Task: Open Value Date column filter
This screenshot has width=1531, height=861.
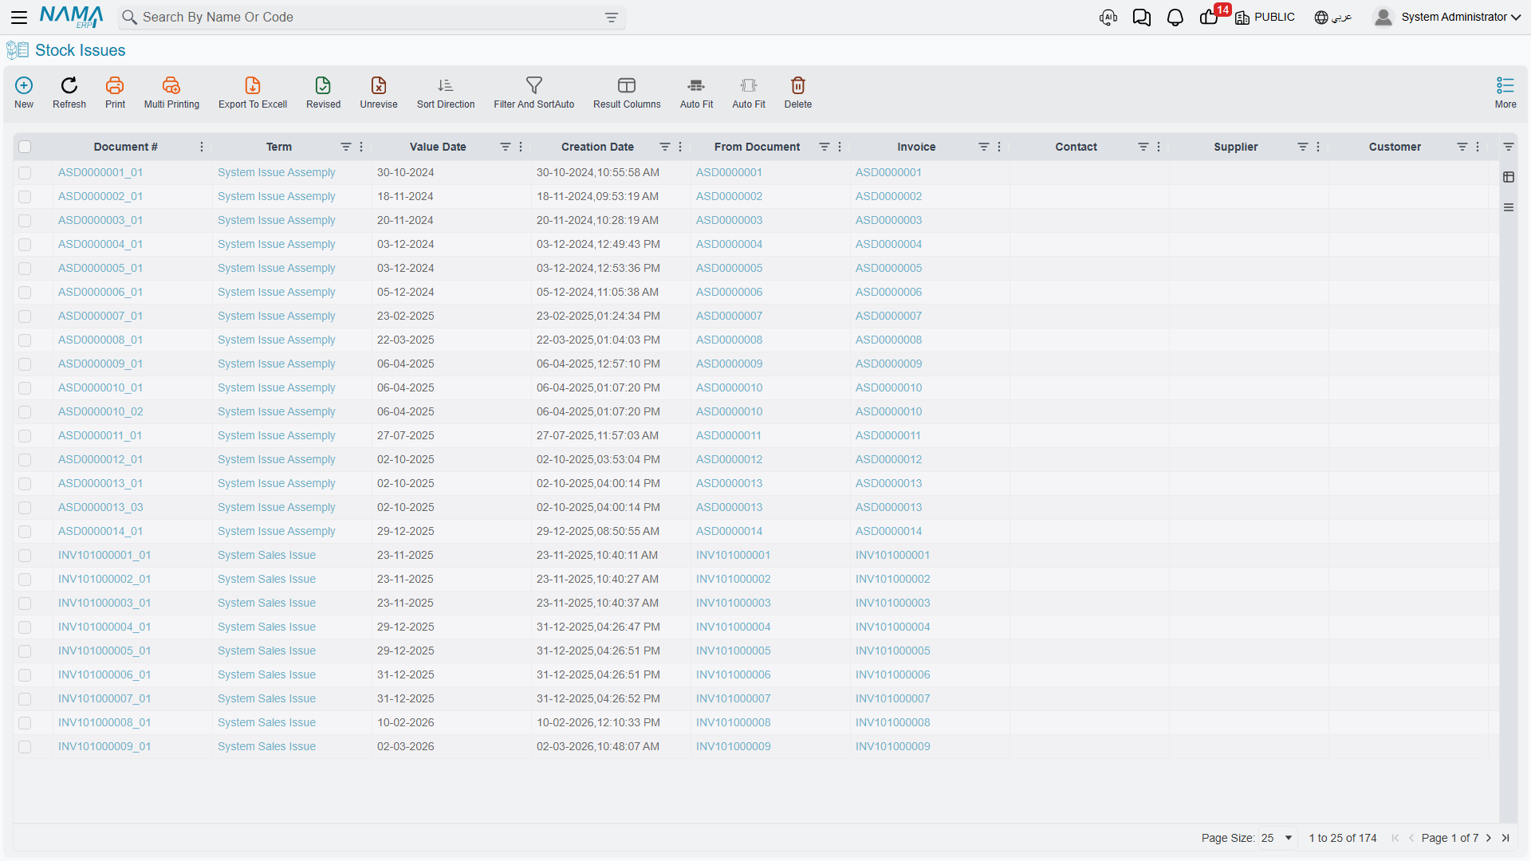Action: click(506, 147)
